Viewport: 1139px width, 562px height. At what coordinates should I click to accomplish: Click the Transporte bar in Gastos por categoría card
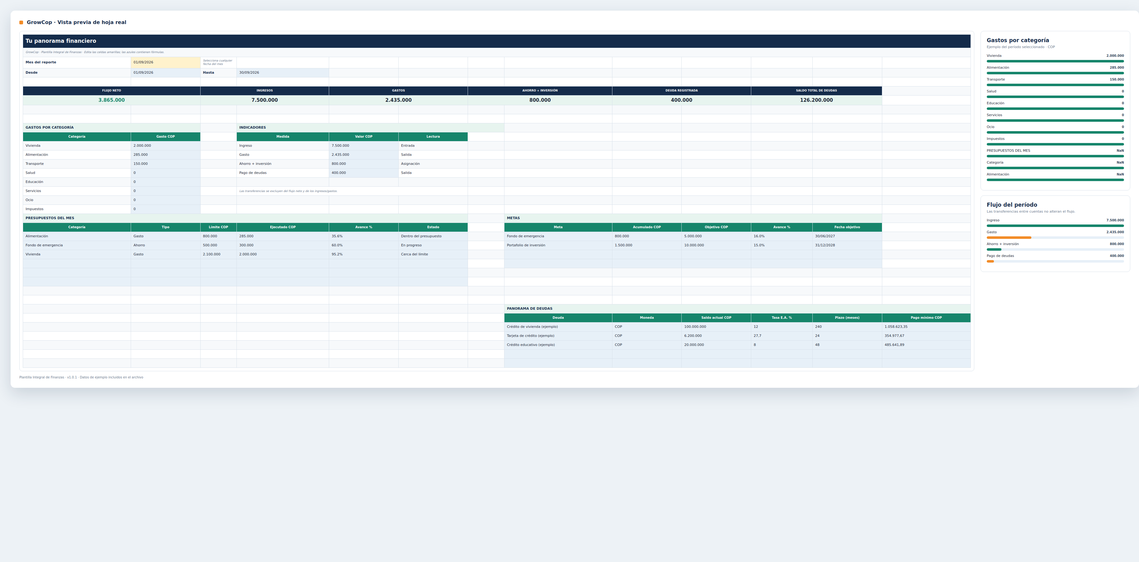tap(1055, 85)
